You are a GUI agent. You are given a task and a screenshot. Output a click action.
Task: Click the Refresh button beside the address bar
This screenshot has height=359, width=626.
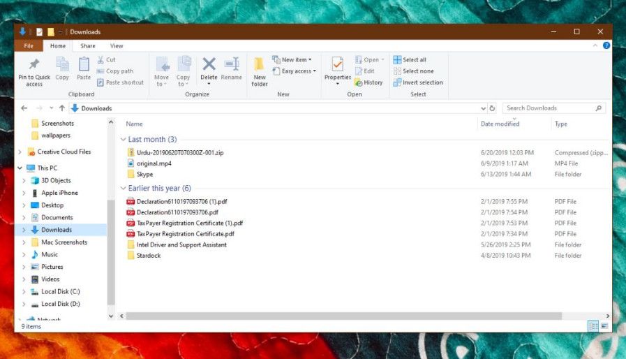click(x=493, y=108)
